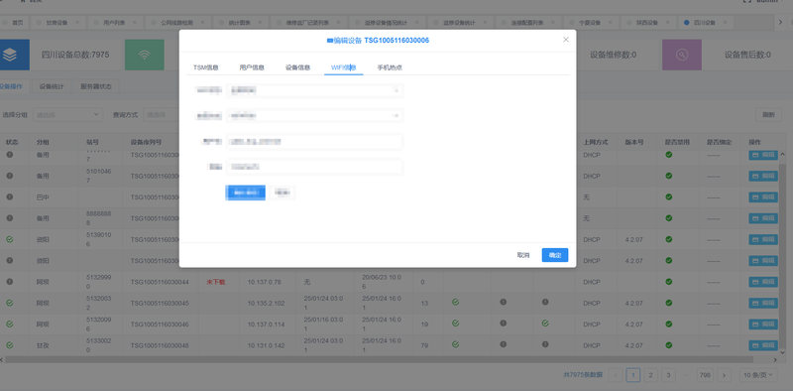Close the 陕西设备 page tab

(x=668, y=22)
